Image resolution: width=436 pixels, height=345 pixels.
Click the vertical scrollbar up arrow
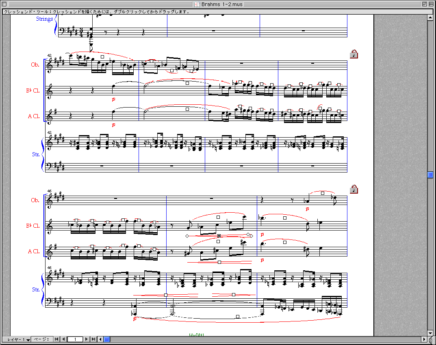pos(430,17)
